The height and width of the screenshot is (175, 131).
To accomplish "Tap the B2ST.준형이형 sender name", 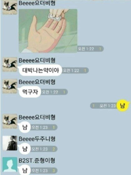I will click(x=37, y=161).
